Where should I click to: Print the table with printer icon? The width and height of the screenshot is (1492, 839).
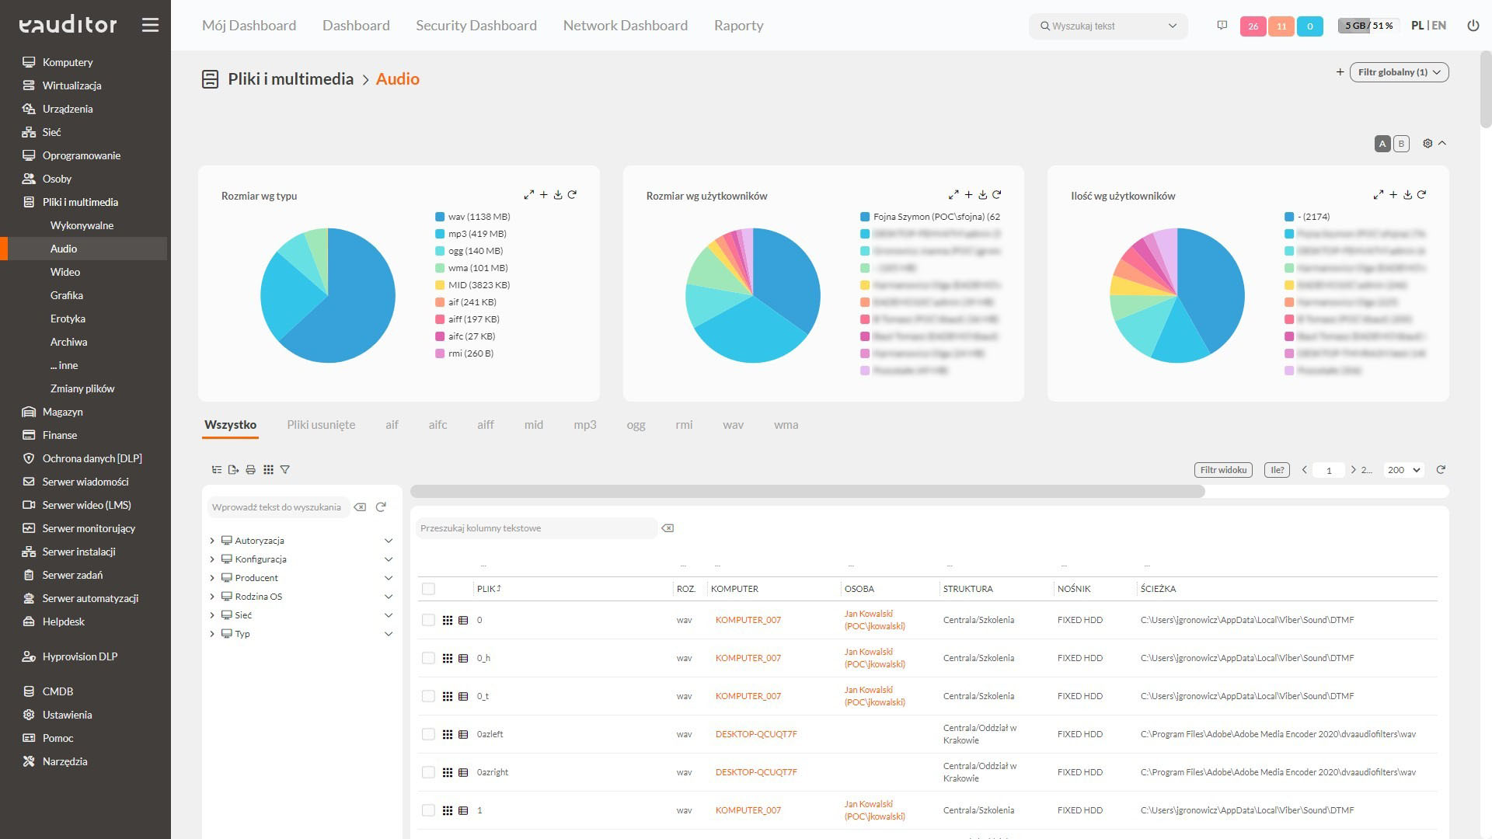pyautogui.click(x=250, y=470)
